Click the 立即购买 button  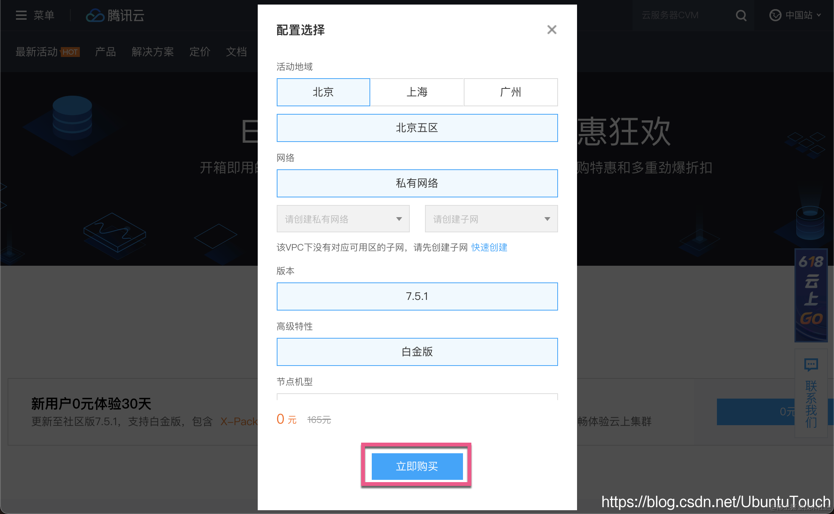pos(417,466)
